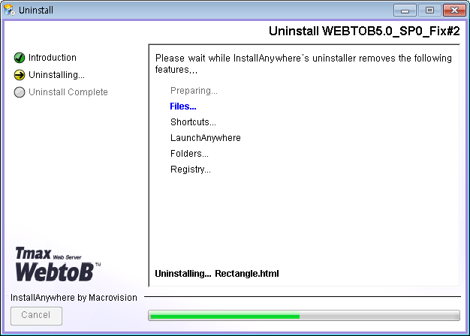Click the Uninstalling... Rectangle.html status text
470x336 pixels.
click(x=217, y=274)
